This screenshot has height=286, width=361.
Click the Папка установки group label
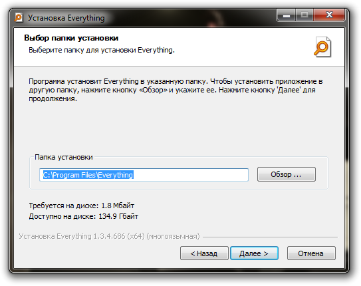pos(64,157)
